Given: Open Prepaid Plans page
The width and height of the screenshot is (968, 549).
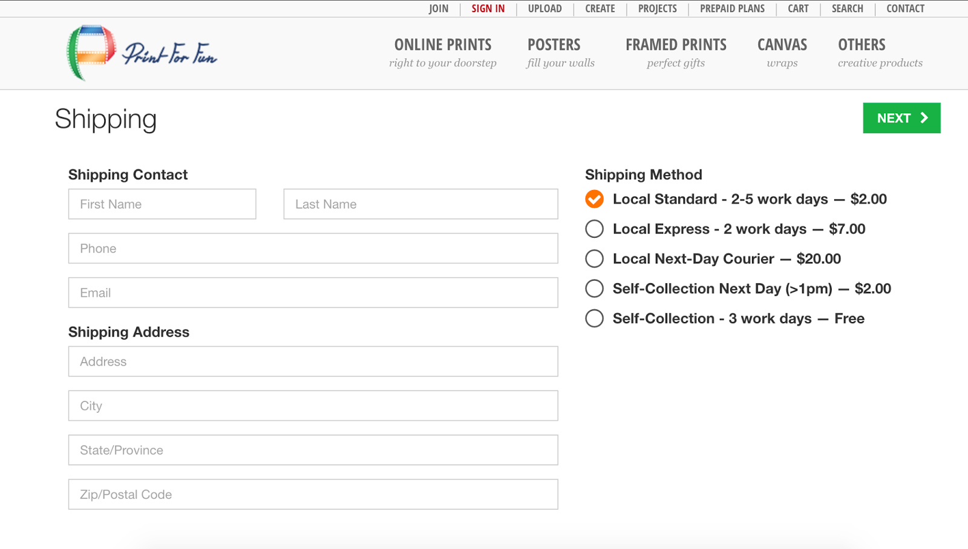Looking at the screenshot, I should [732, 8].
